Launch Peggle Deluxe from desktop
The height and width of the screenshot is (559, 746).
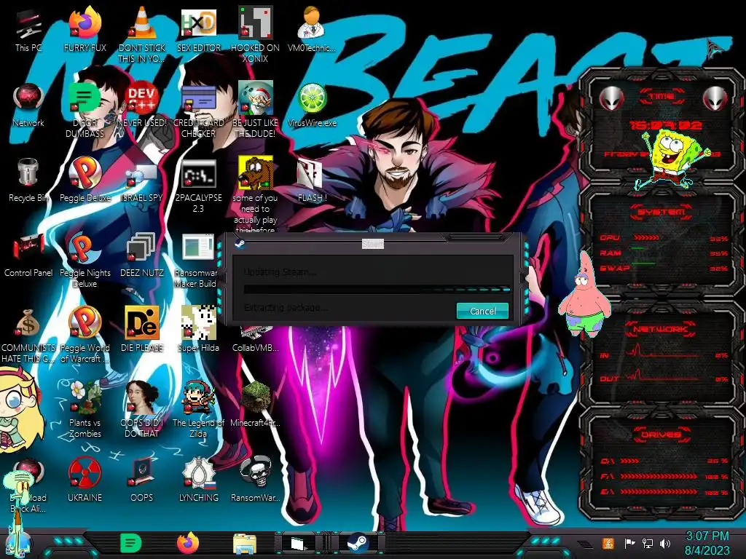(85, 180)
